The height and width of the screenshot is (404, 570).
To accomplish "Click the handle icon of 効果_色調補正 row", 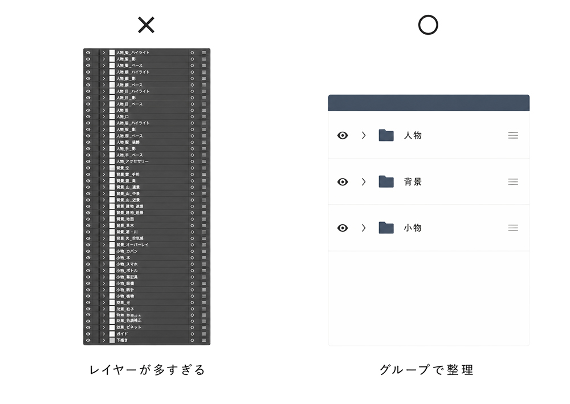I will click(204, 321).
